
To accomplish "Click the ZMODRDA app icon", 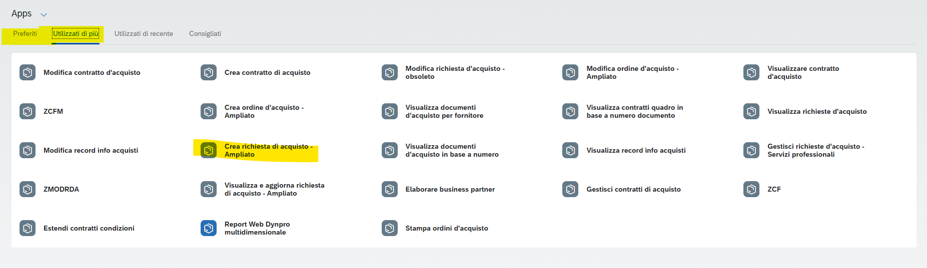I will [28, 189].
